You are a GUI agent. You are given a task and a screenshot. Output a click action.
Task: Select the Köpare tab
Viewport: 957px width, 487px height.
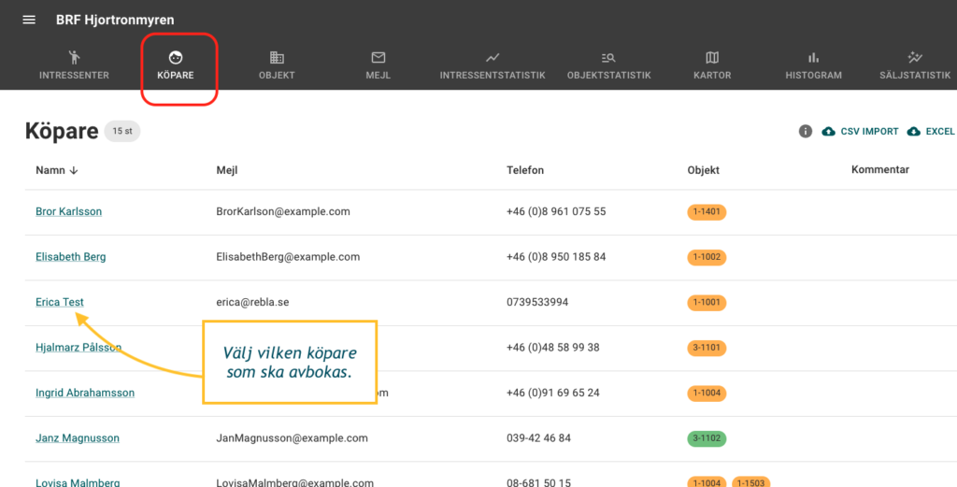(176, 65)
